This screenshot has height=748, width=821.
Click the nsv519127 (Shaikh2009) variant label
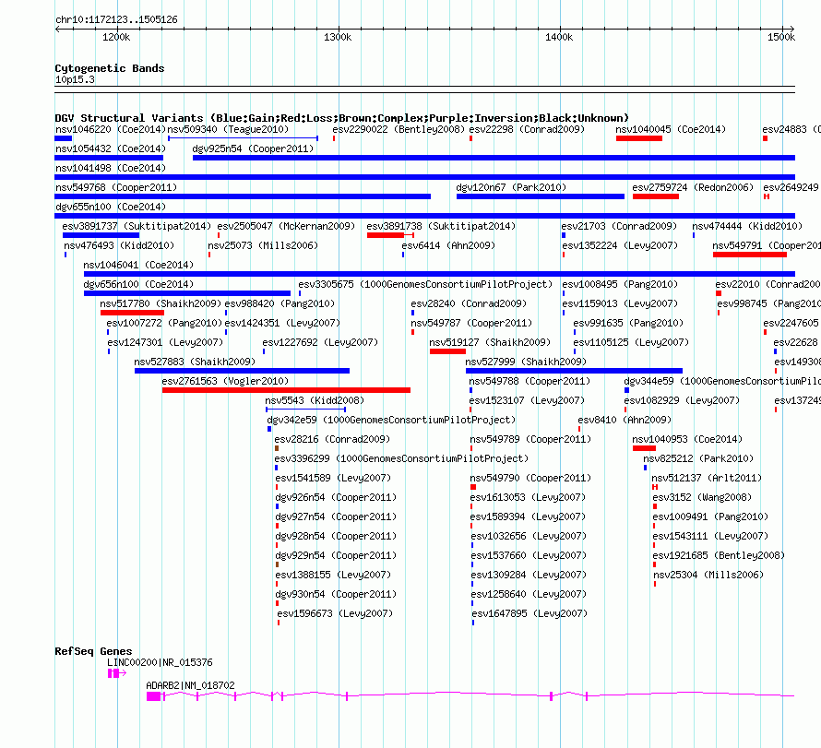pyautogui.click(x=490, y=342)
